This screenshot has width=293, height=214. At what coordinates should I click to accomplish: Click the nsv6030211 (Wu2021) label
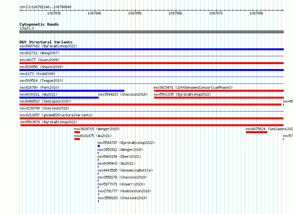point(39,94)
